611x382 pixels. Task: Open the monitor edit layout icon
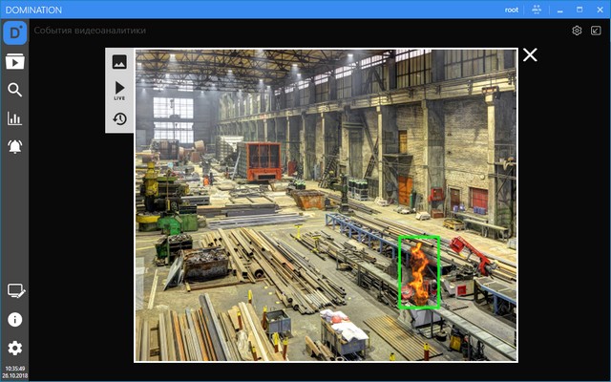14,290
